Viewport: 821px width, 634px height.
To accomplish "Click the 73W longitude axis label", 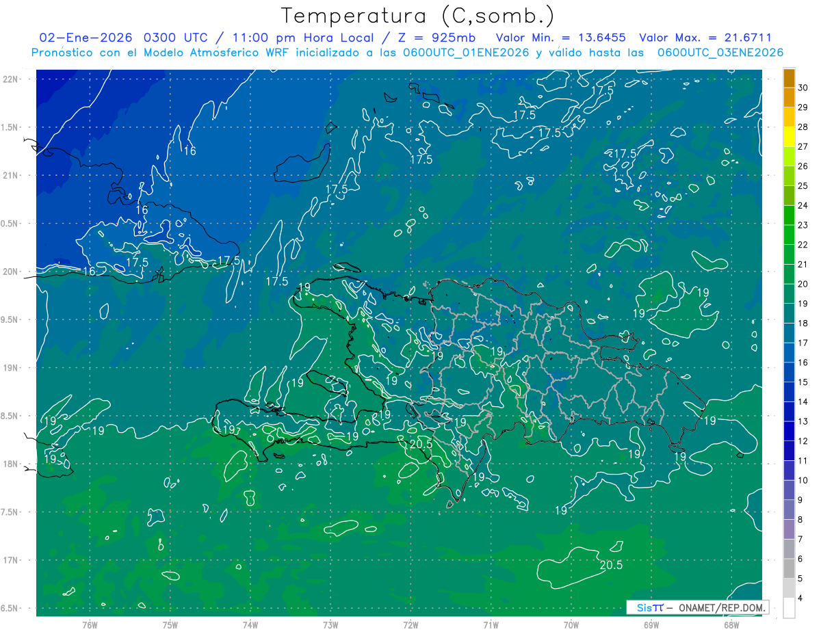I will [330, 624].
